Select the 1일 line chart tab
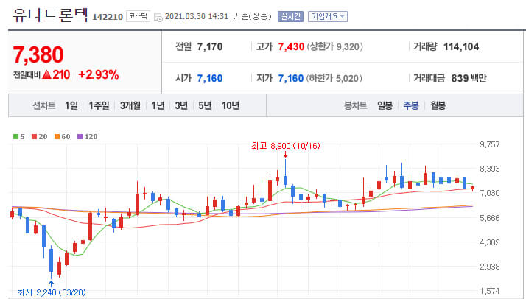 [x=71, y=106]
